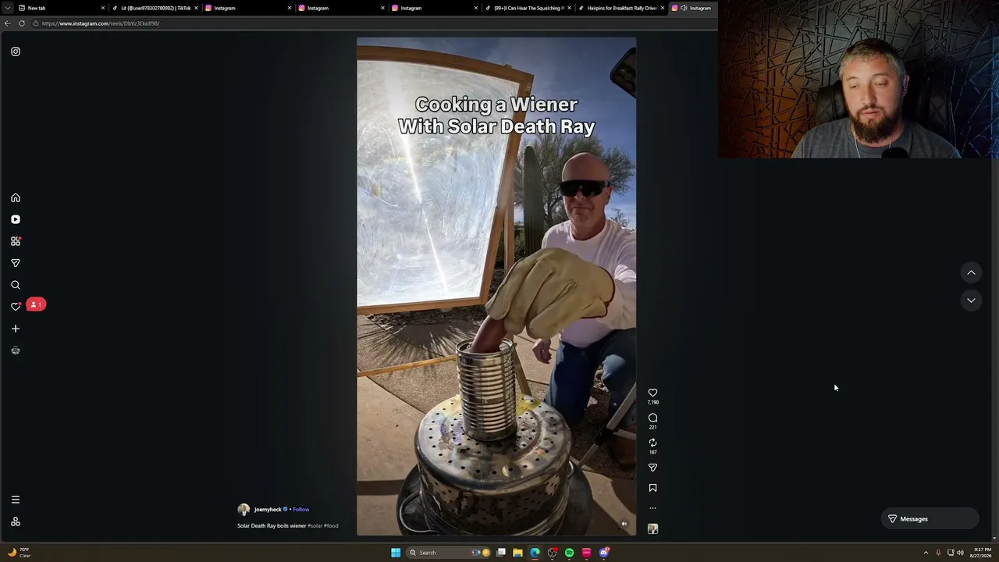Follow joemyheck
999x562 pixels.
coord(301,510)
